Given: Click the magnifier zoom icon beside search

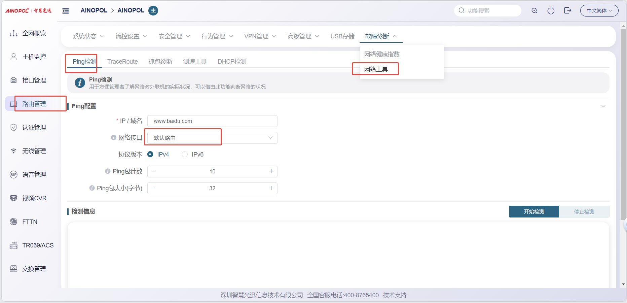Looking at the screenshot, I should click(x=534, y=11).
